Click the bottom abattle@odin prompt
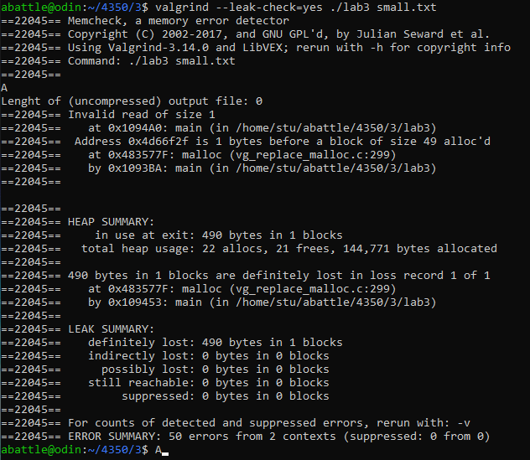The width and height of the screenshot is (530, 460). pos(75,450)
